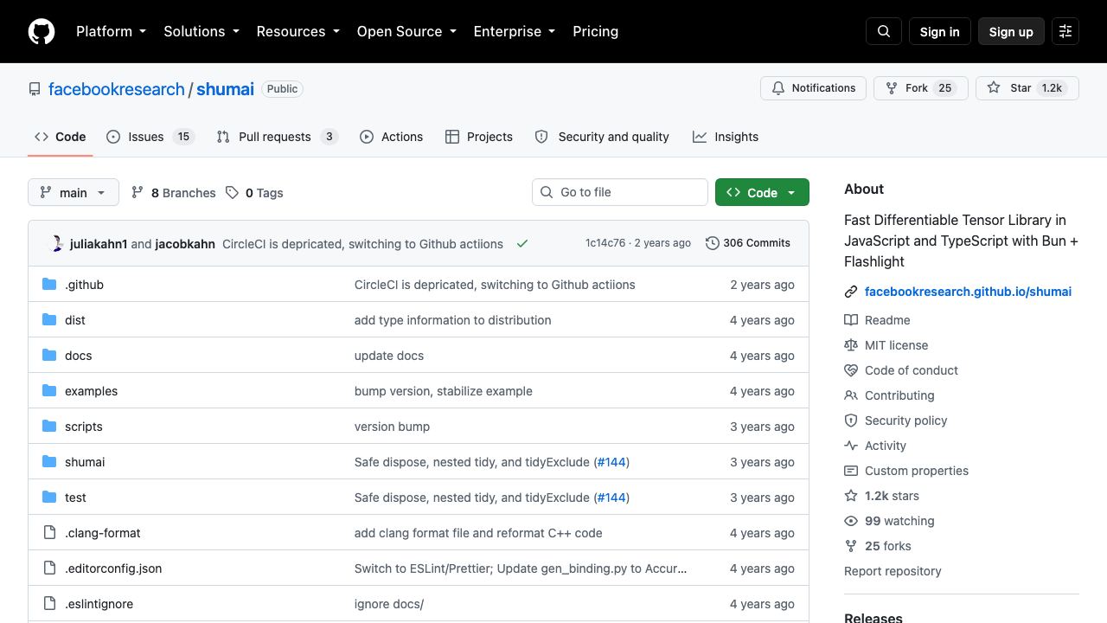Open appearance settings icon in header

1065,31
